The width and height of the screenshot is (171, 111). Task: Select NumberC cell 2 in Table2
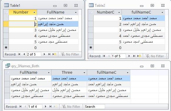(107, 24)
